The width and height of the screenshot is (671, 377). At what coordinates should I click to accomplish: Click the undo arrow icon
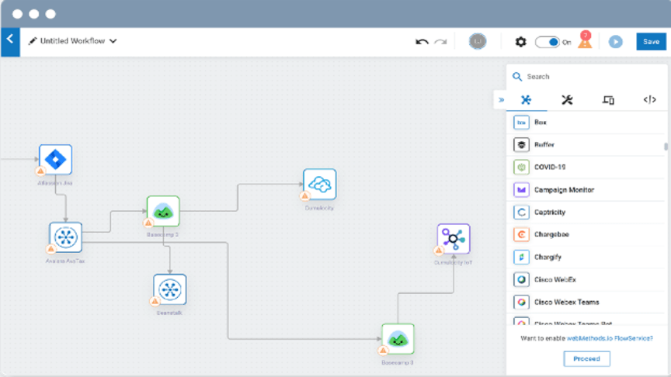click(x=422, y=42)
